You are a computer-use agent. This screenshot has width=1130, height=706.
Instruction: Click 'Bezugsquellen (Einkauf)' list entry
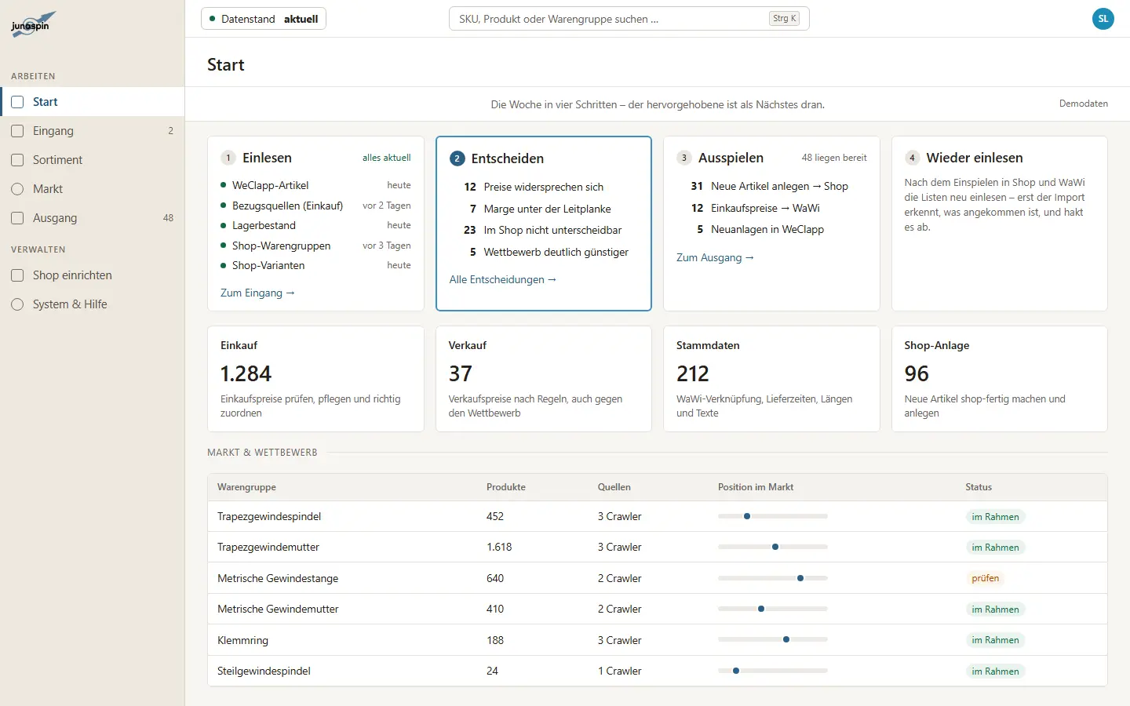(287, 206)
